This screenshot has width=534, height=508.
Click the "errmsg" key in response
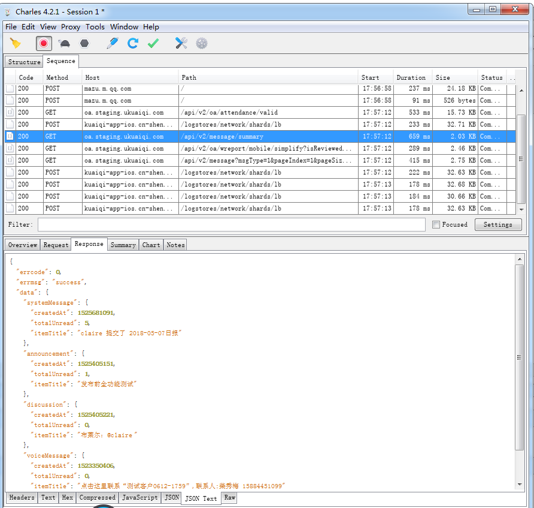[31, 282]
